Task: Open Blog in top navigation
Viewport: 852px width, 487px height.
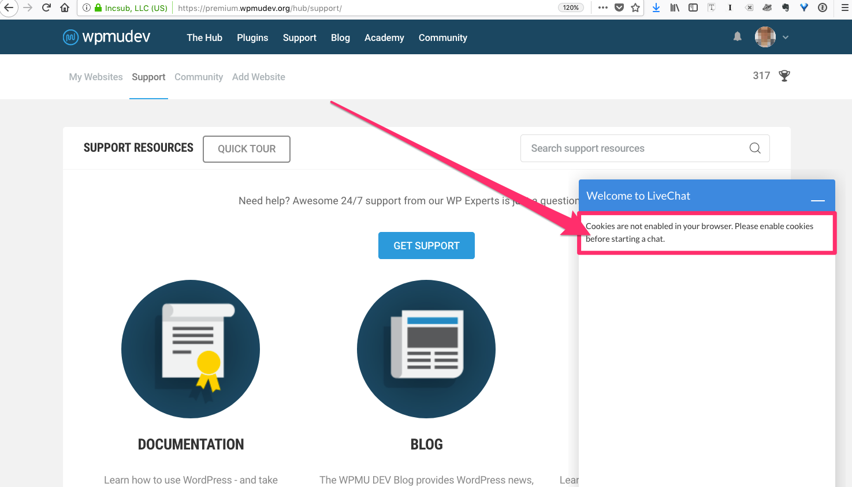Action: [x=340, y=38]
